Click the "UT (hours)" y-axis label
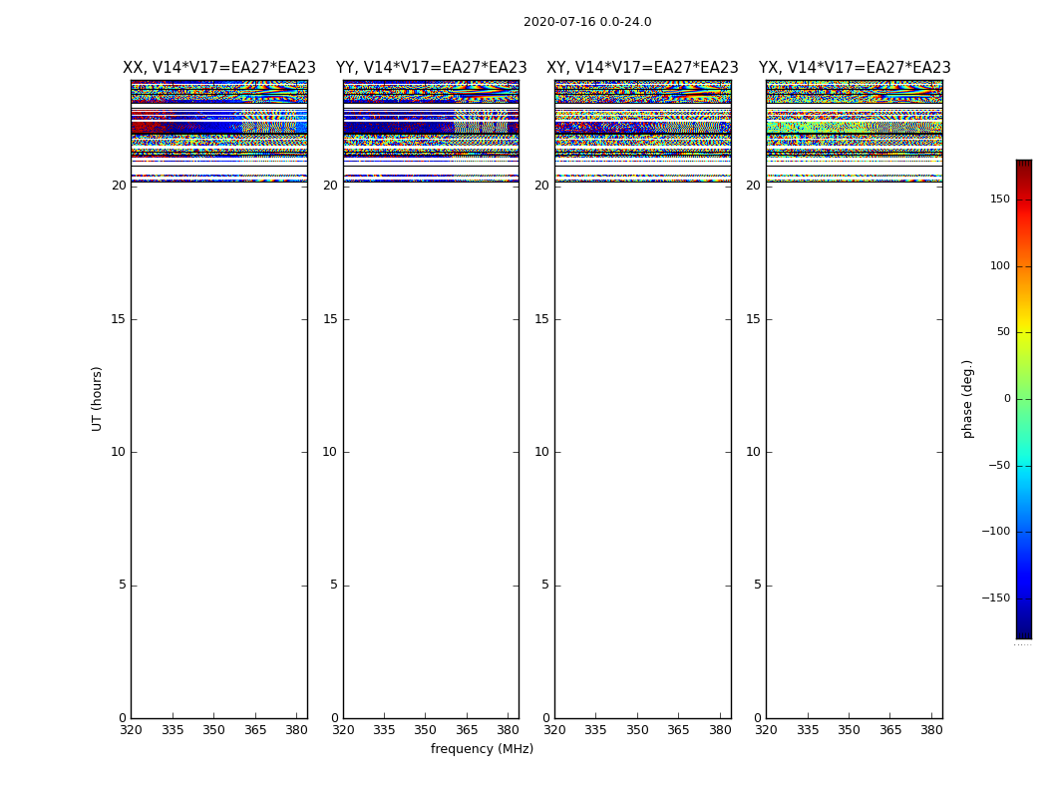Screen dimensions: 1047x798 [x=97, y=399]
